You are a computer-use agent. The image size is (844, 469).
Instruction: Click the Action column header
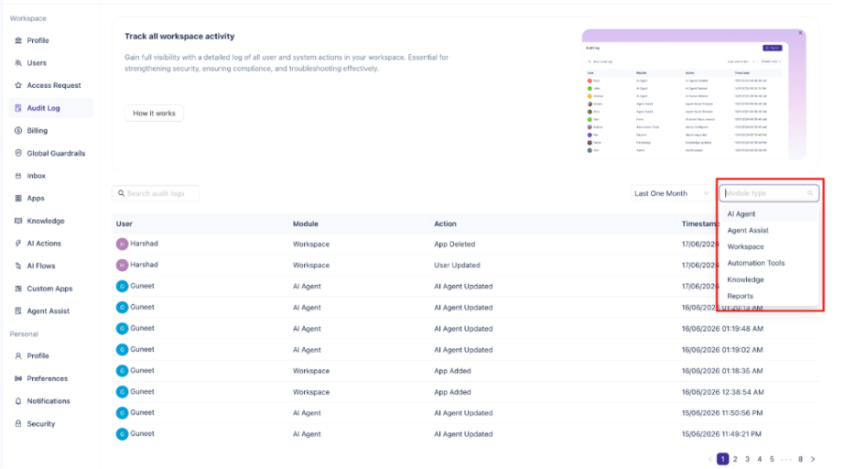(445, 224)
